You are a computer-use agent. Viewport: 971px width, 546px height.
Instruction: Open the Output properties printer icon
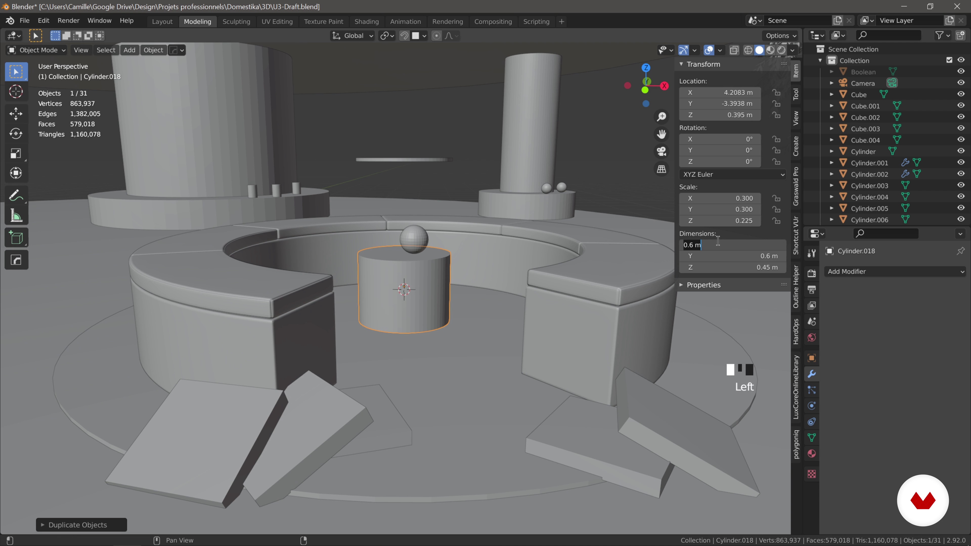[811, 289]
